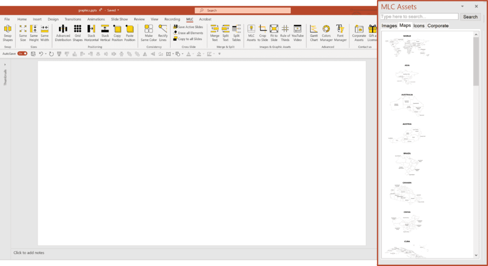This screenshot has width=488, height=266.
Task: Open the MLC Assets pane options dropdown
Action: click(x=462, y=6)
